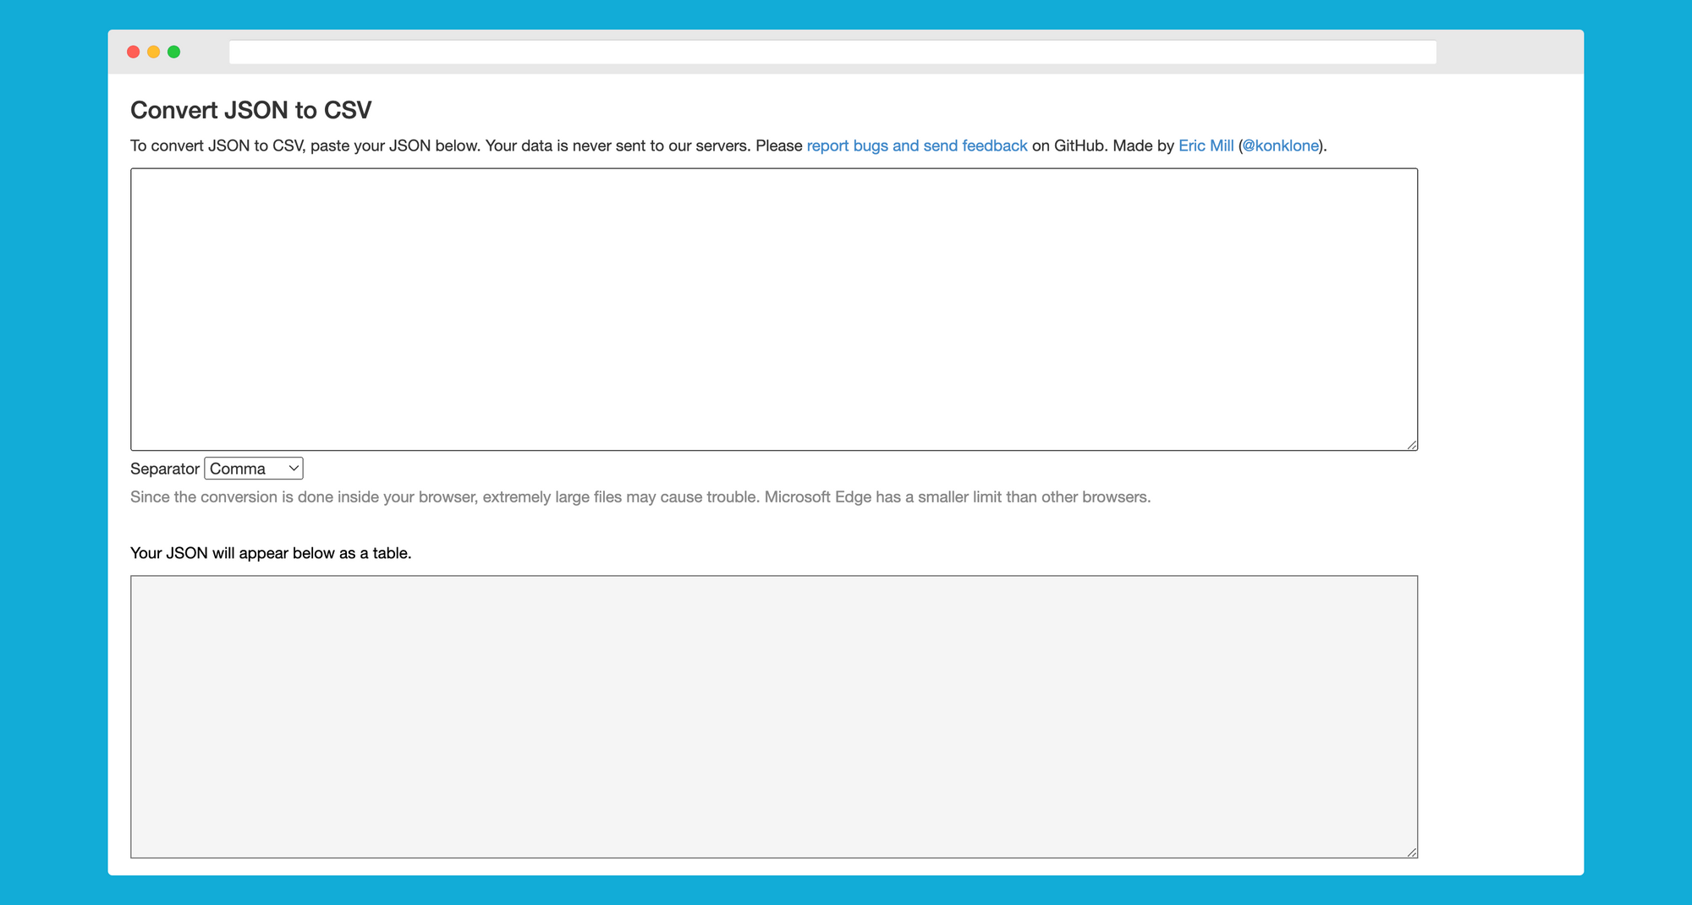
Task: Grab the output area resize handle
Action: [1412, 853]
